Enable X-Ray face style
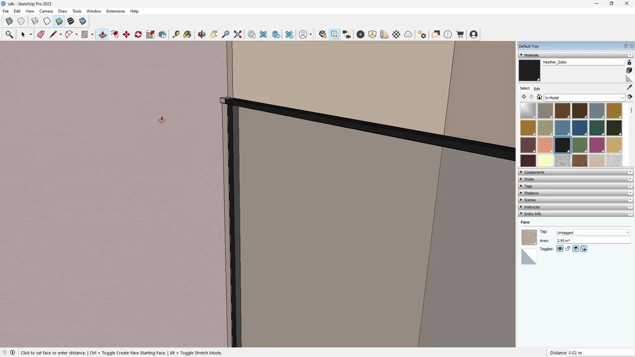 click(9, 21)
